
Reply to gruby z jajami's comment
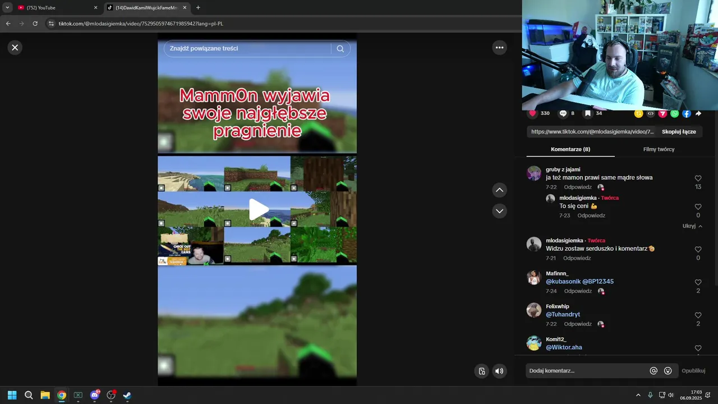tap(578, 187)
